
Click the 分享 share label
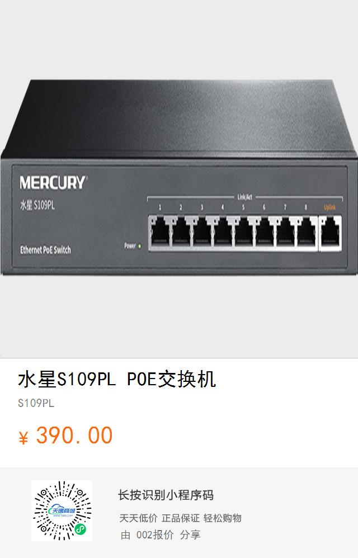(190, 535)
